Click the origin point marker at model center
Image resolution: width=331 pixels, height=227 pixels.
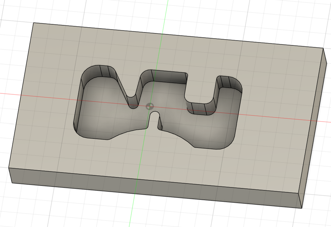150,106
